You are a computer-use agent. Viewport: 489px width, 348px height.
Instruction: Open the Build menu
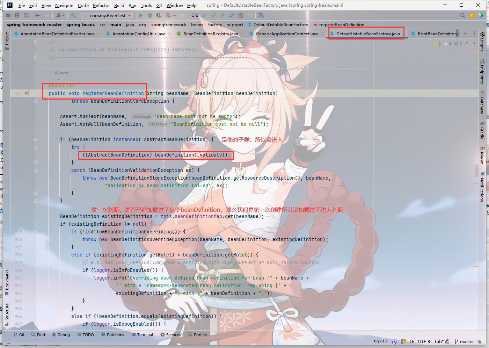(119, 5)
